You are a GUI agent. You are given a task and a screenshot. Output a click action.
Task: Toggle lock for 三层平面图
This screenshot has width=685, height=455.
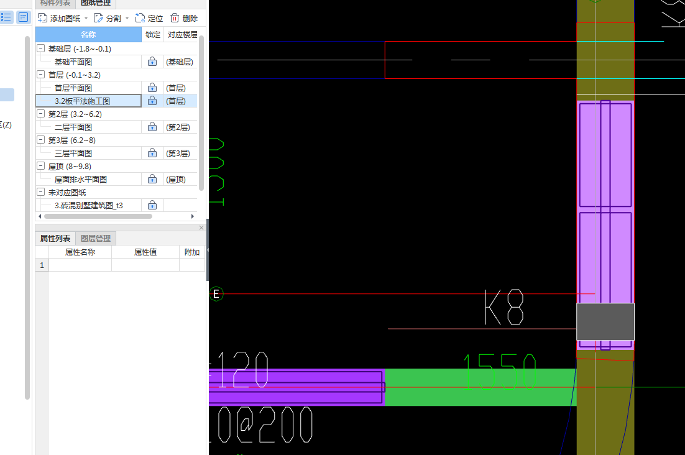pyautogui.click(x=152, y=154)
